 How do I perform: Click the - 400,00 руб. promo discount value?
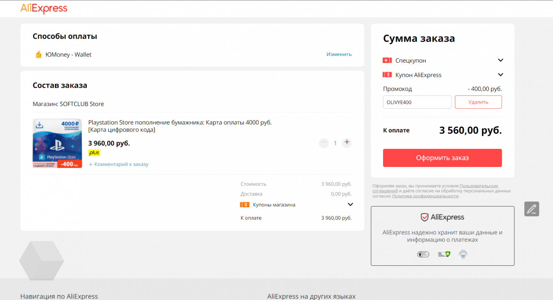[484, 89]
